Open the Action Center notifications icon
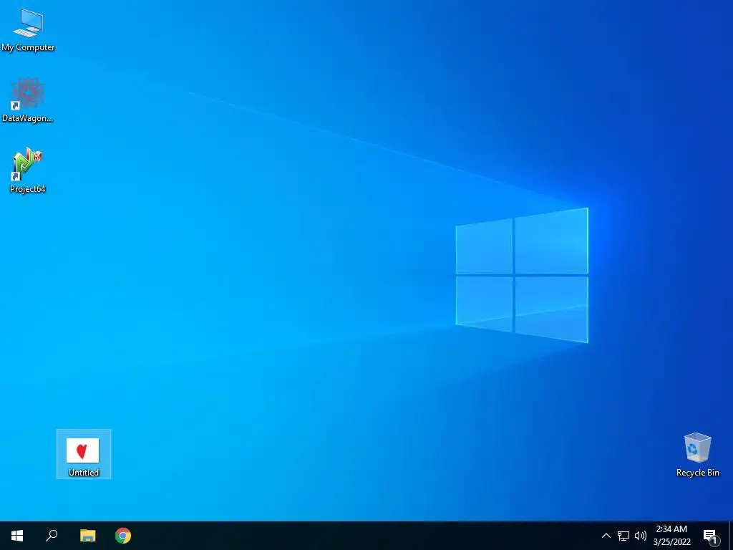 click(x=711, y=536)
